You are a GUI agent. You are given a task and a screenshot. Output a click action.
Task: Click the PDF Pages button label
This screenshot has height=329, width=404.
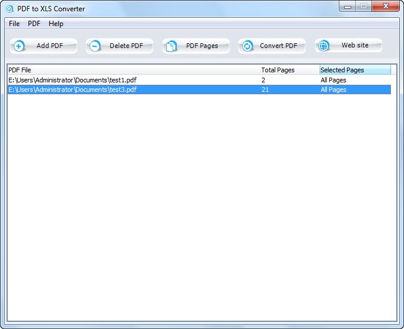coord(202,46)
